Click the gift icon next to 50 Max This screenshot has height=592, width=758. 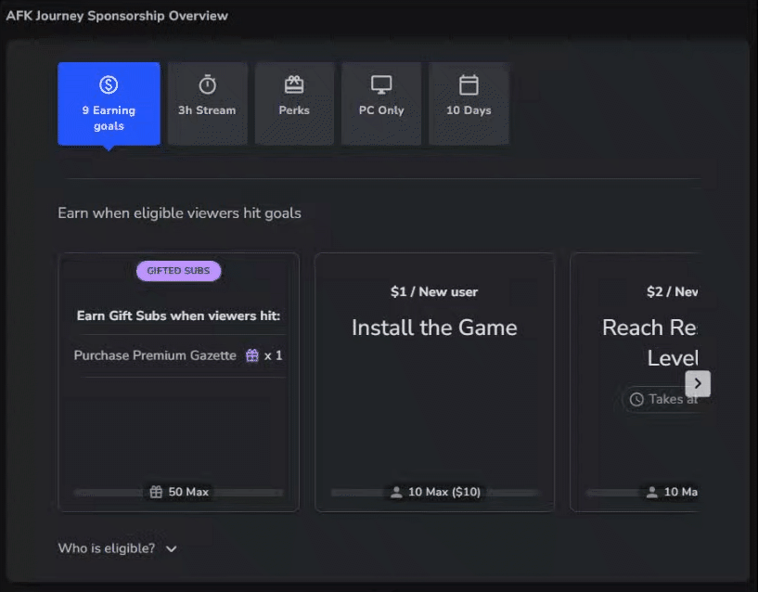click(x=156, y=492)
